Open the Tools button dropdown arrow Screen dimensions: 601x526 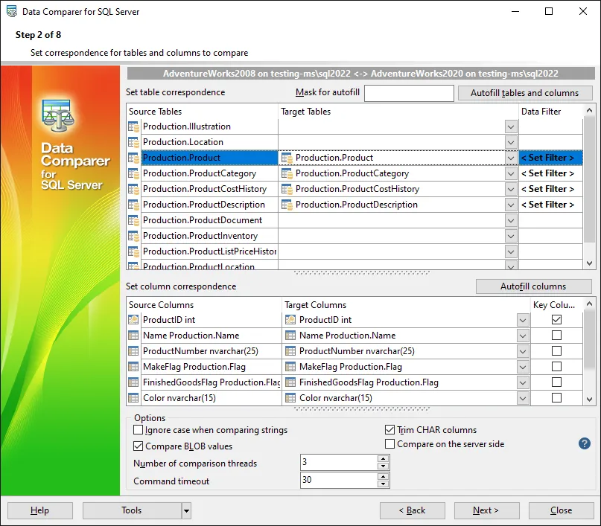[x=186, y=510]
